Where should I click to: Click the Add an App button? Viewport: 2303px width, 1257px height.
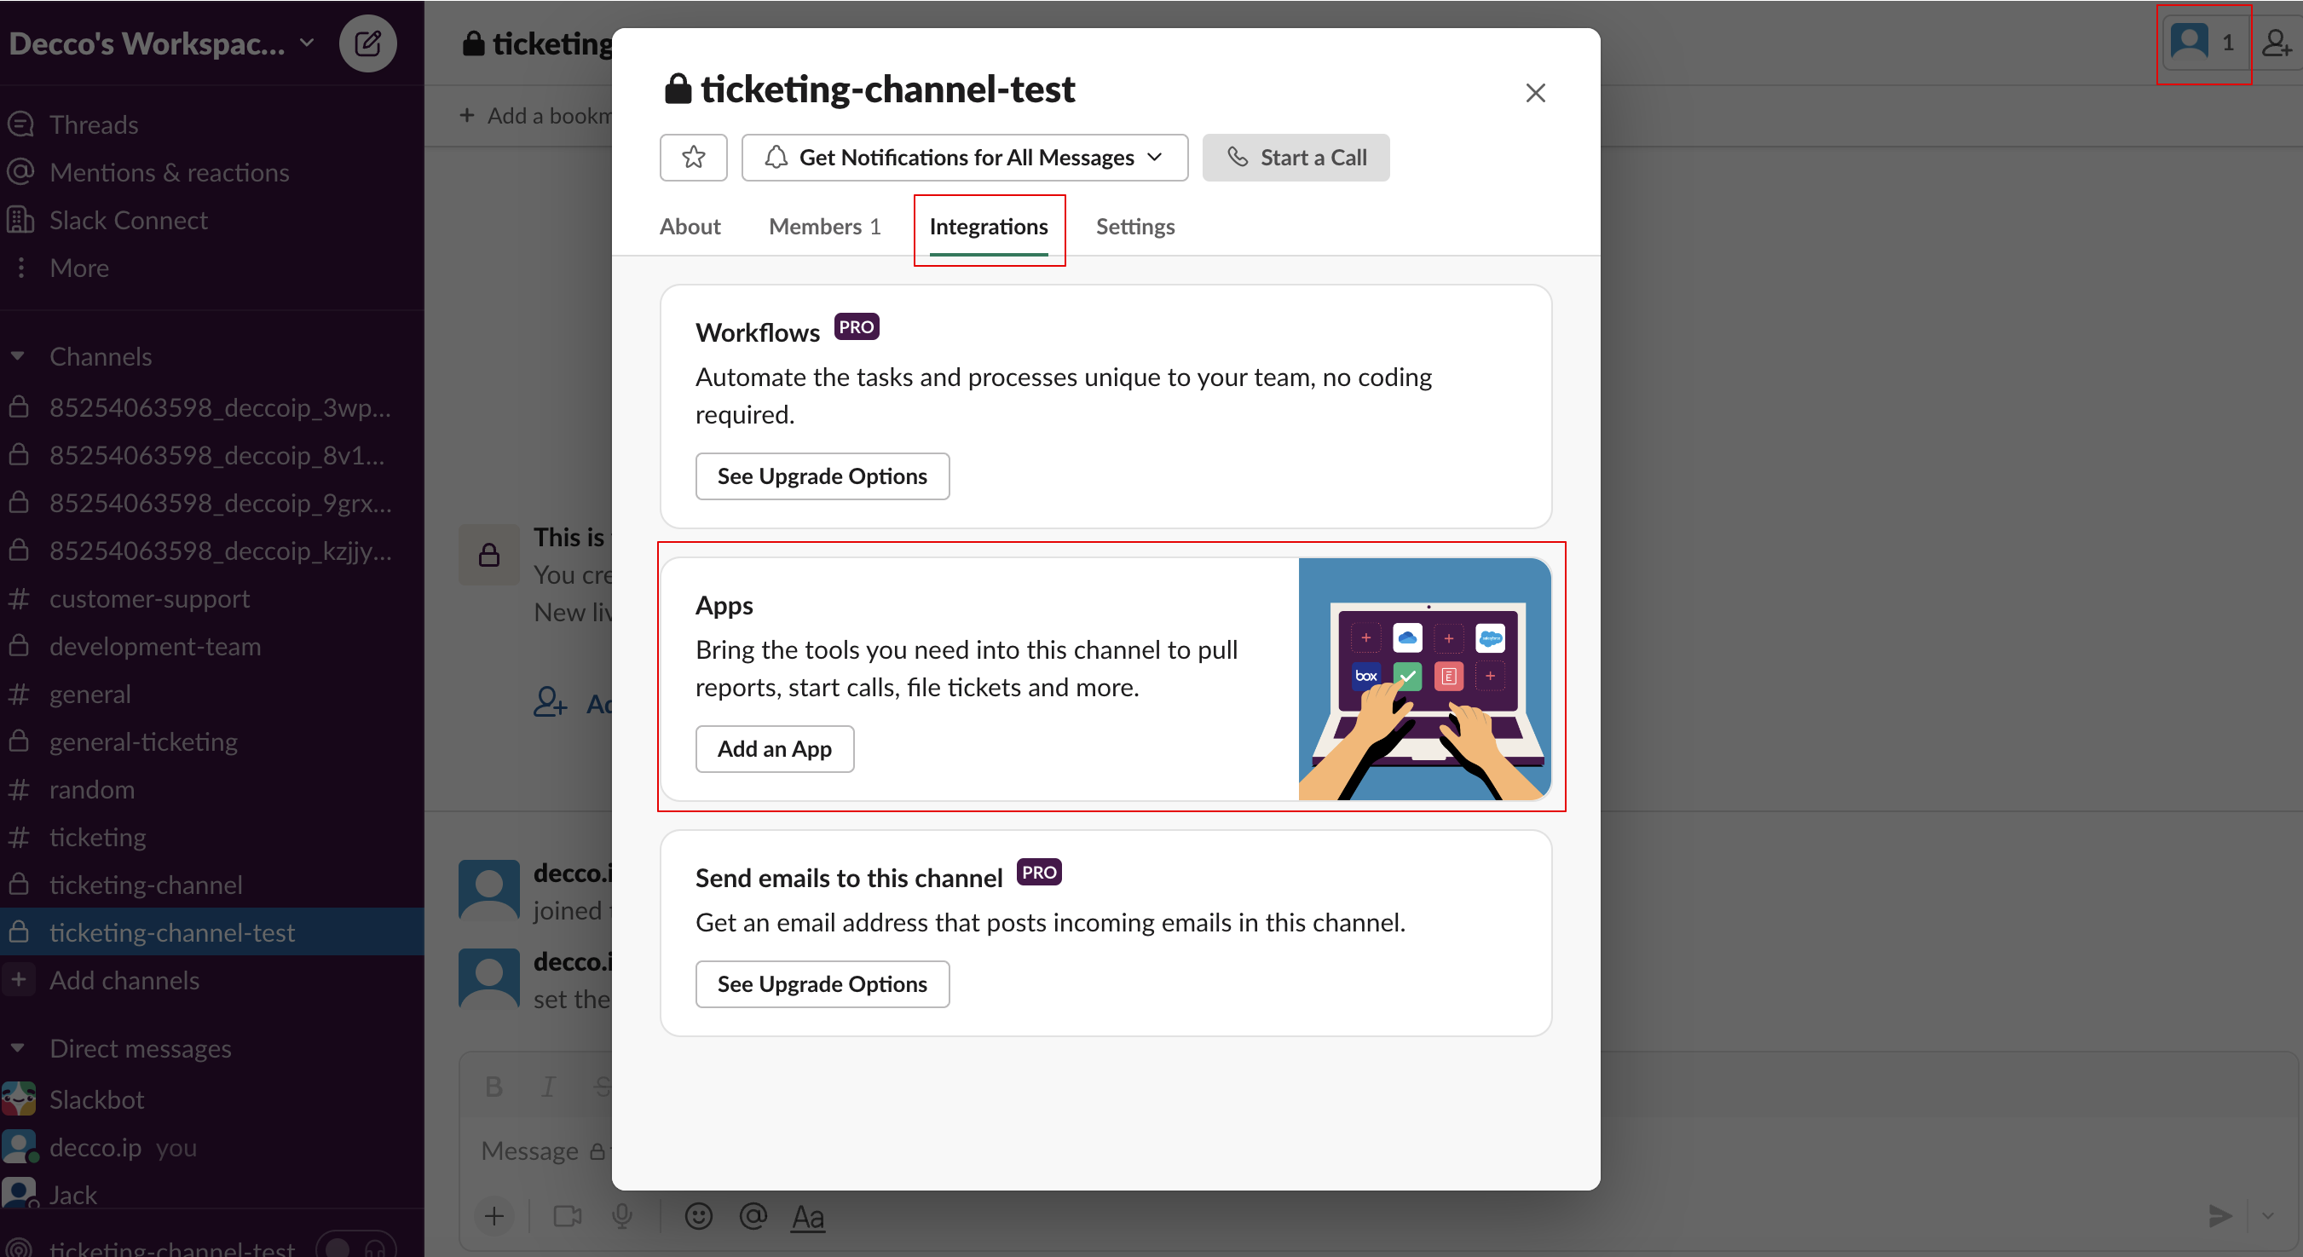pos(774,748)
